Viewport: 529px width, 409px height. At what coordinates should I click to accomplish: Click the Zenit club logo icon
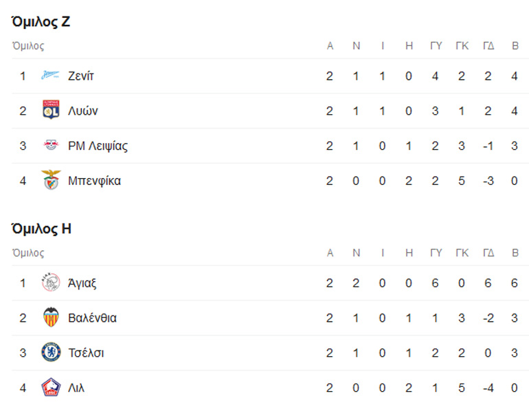coord(51,76)
